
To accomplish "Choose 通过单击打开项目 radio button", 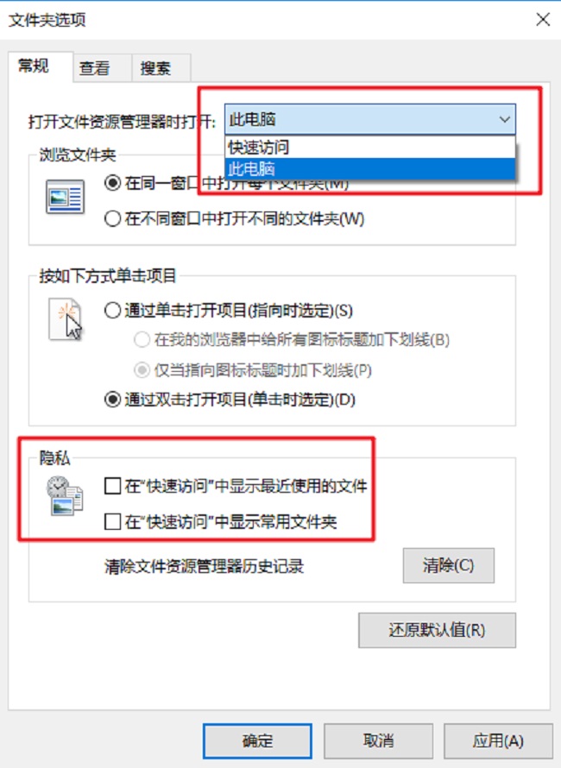I will point(113,311).
